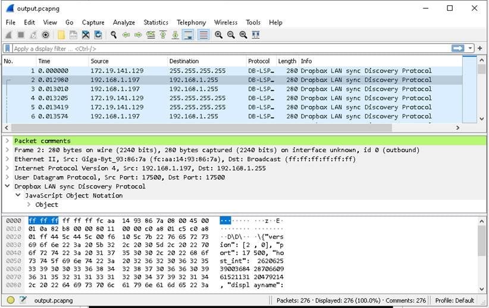Open the Edit menu
489x308 pixels.
pos(29,23)
